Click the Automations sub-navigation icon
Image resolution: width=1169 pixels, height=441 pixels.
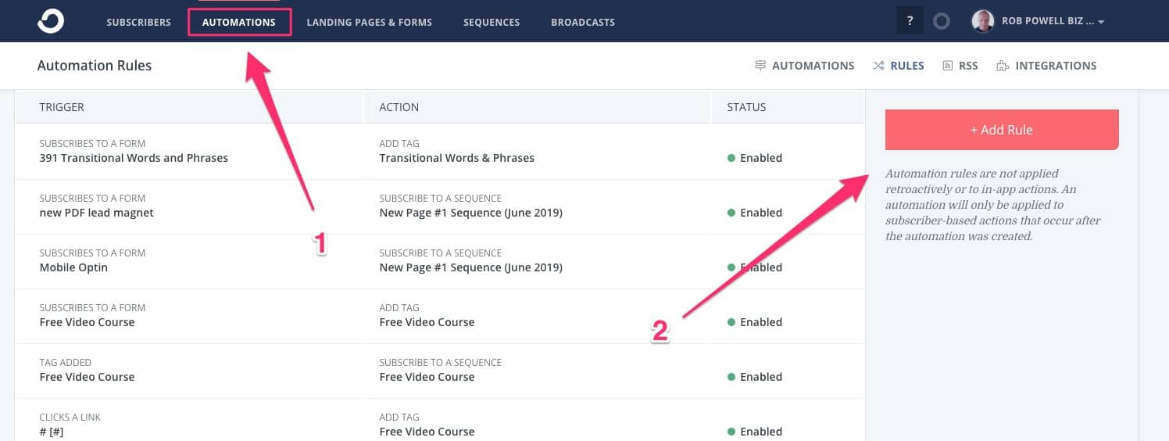(760, 66)
